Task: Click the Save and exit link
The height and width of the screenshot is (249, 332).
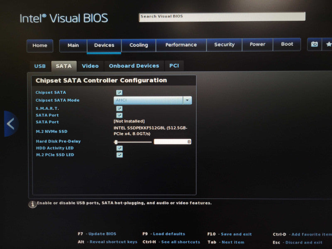Action: pos(236,234)
